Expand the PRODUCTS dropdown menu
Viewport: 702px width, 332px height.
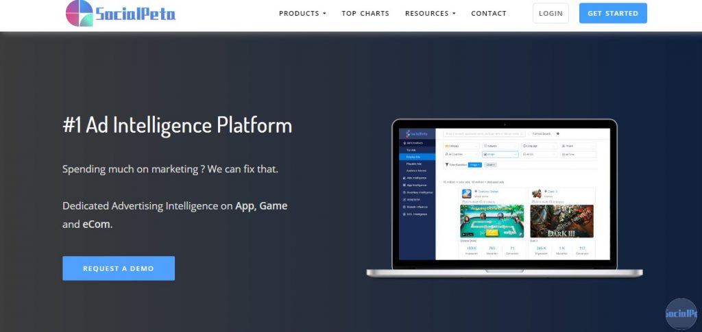click(x=302, y=14)
